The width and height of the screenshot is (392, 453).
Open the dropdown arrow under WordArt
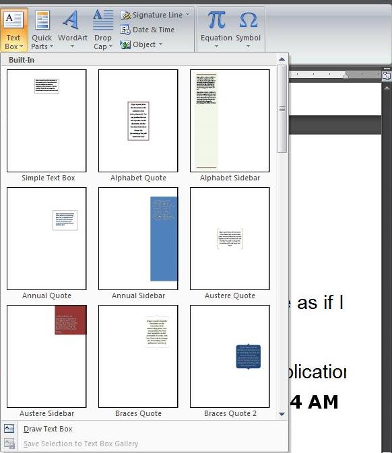click(x=72, y=46)
